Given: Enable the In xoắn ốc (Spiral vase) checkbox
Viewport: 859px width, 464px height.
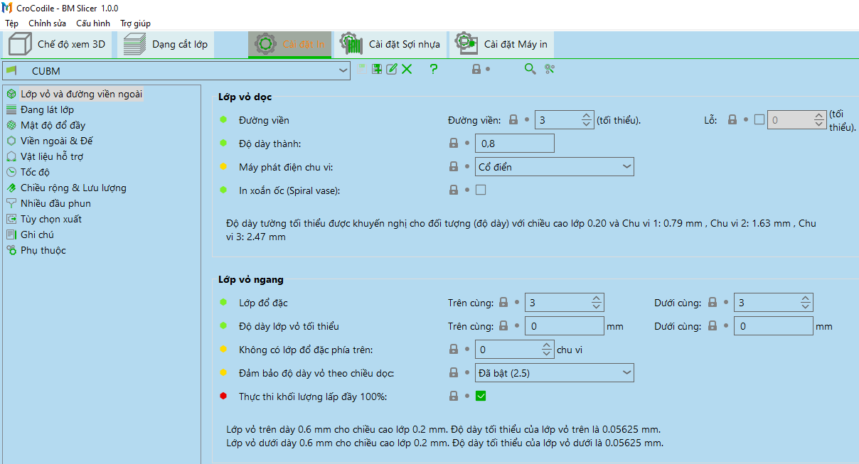Looking at the screenshot, I should point(481,190).
